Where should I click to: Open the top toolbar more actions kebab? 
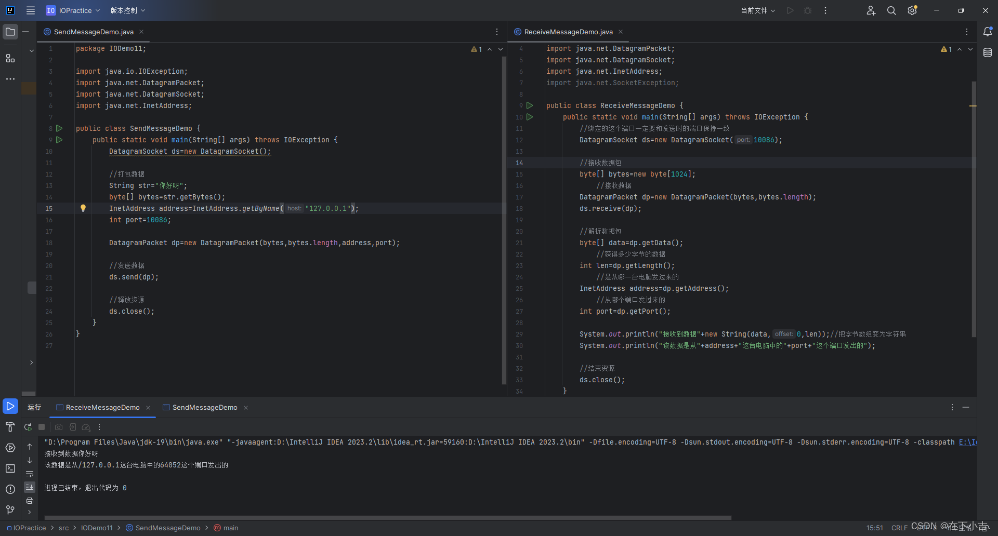825,10
